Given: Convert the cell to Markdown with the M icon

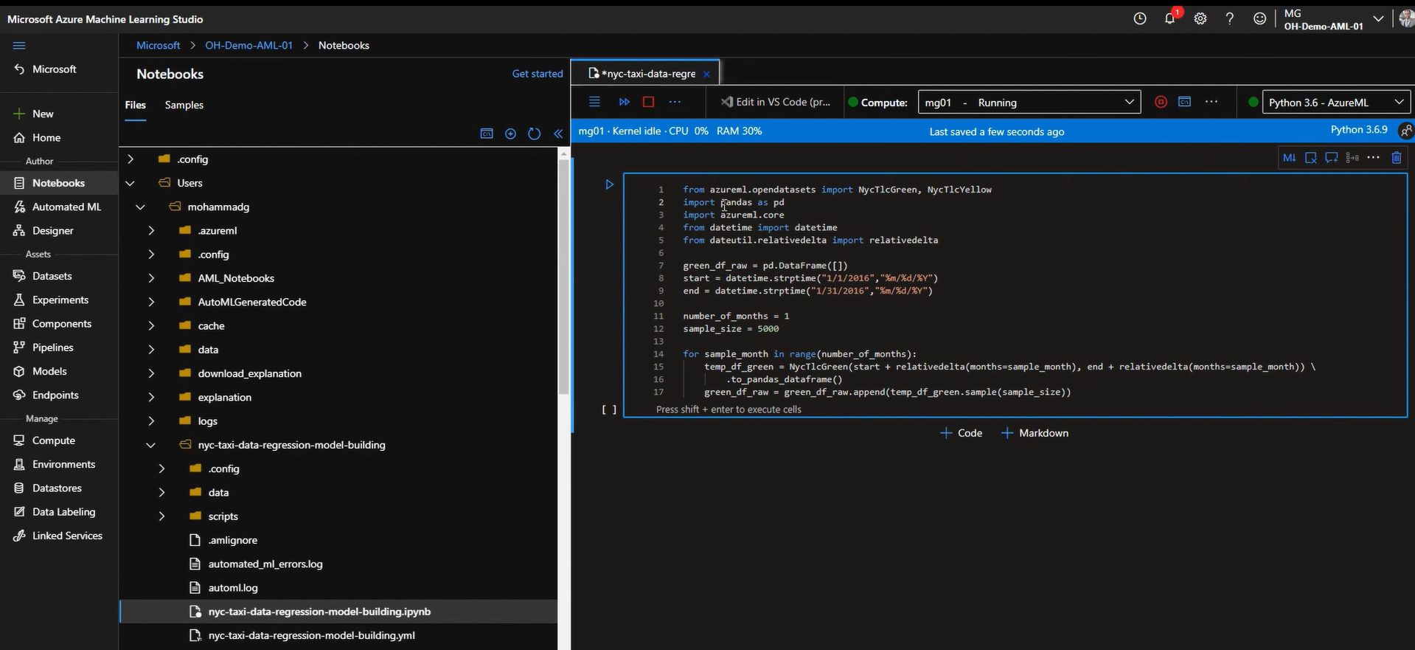Looking at the screenshot, I should [1289, 157].
